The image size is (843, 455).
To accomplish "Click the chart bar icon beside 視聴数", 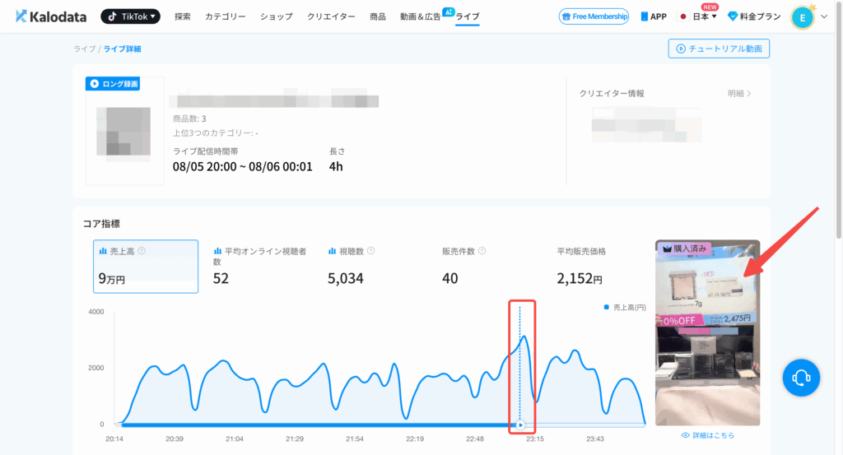I will click(x=332, y=251).
